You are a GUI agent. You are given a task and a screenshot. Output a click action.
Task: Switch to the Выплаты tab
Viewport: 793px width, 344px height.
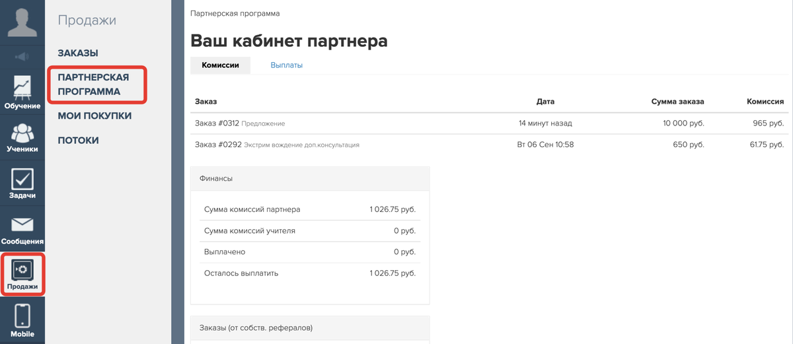coord(286,65)
